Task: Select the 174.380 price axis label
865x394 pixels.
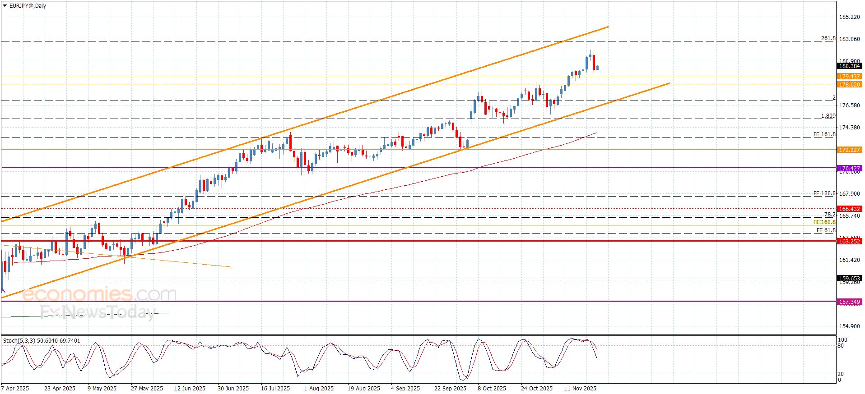Action: (849, 128)
